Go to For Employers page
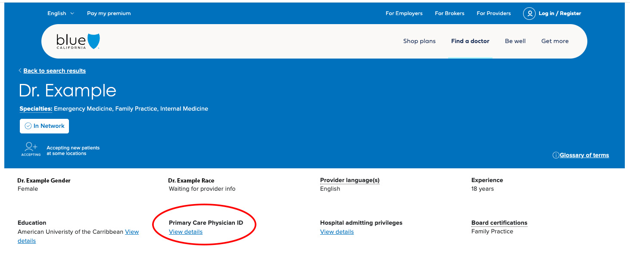This screenshot has width=630, height=254. (x=404, y=13)
